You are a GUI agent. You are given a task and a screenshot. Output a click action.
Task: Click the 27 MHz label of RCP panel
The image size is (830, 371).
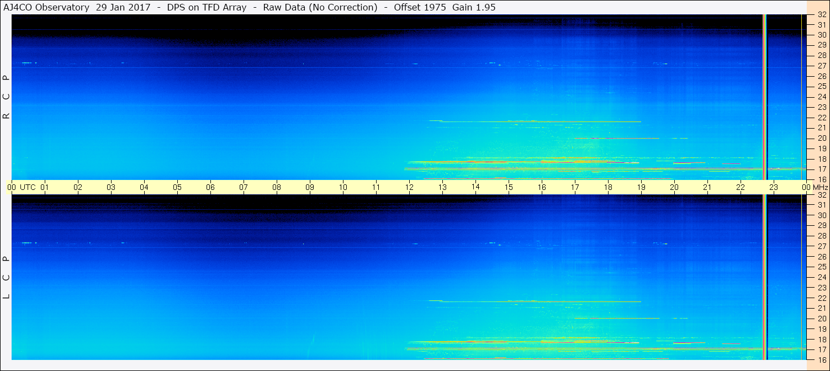pos(821,66)
